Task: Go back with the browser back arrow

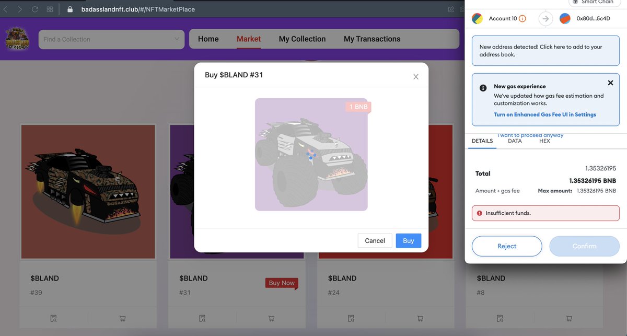Action: coord(5,9)
